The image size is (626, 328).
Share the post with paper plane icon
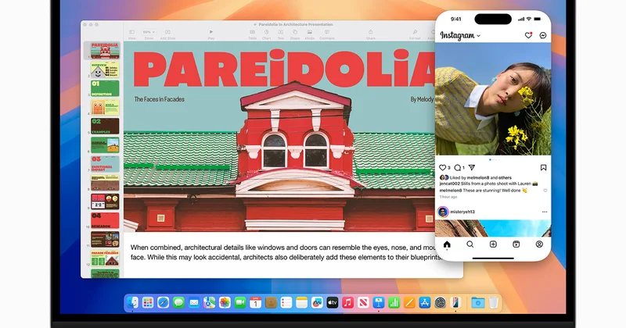tap(472, 167)
